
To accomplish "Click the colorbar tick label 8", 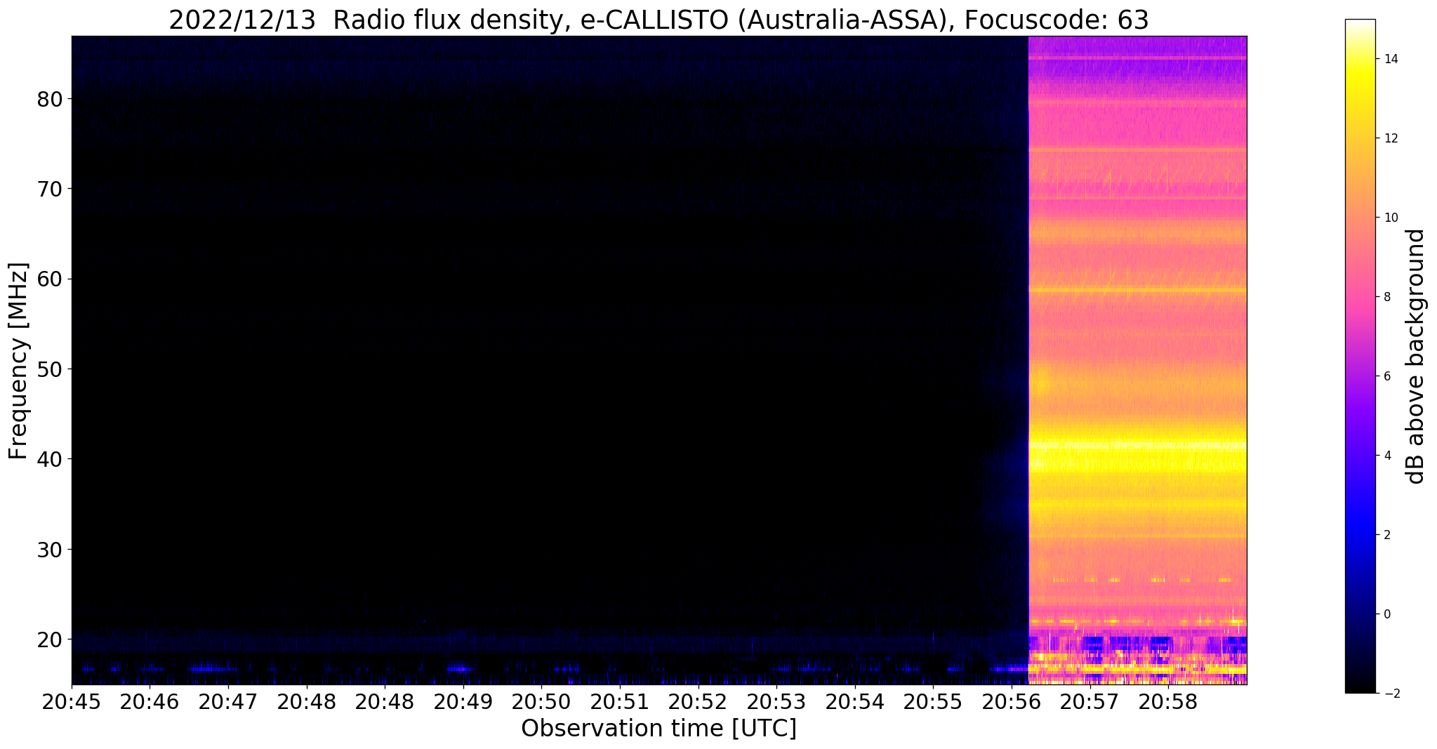I will [1386, 297].
